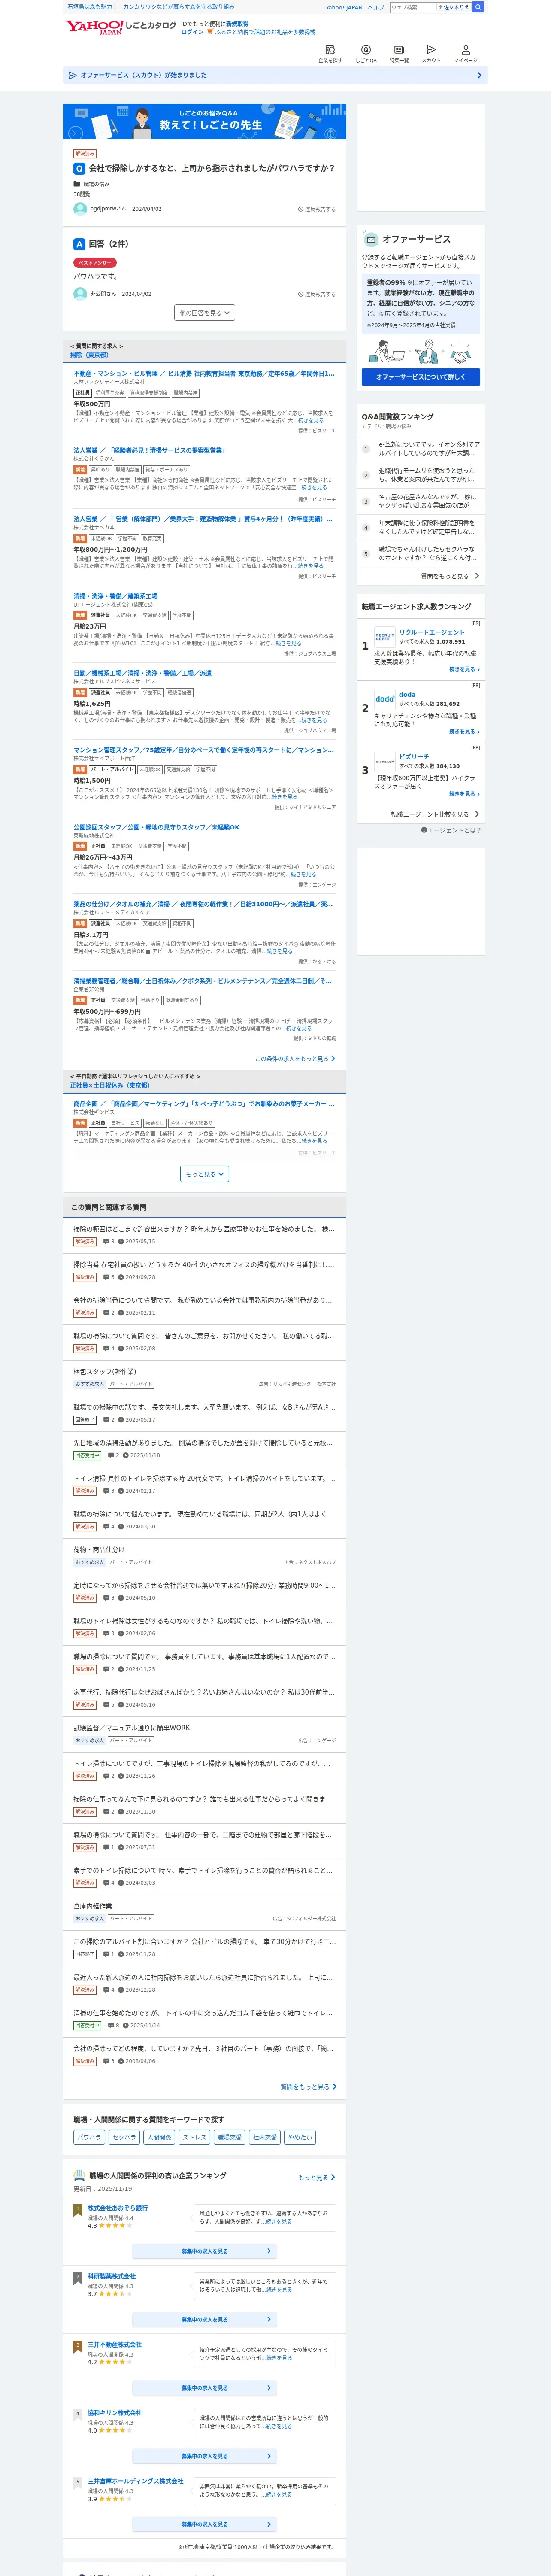This screenshot has width=551, height=2576.
Task: Click 続きを見る in あおぞら銀行 review
Action: click(x=279, y=2221)
